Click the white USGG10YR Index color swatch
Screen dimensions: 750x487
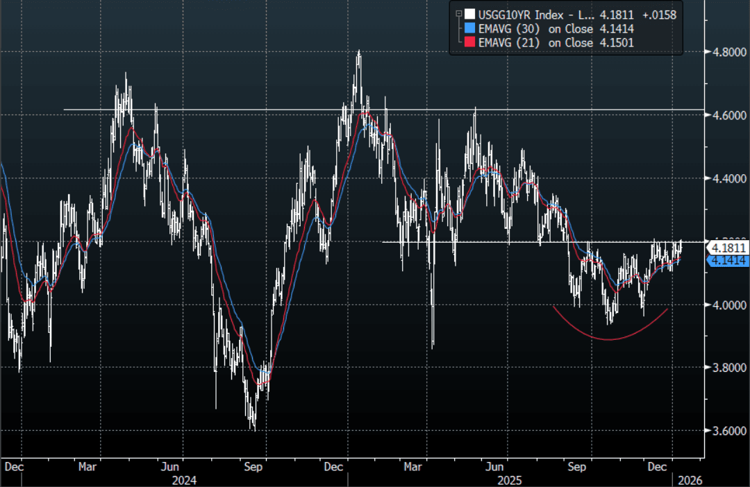470,14
